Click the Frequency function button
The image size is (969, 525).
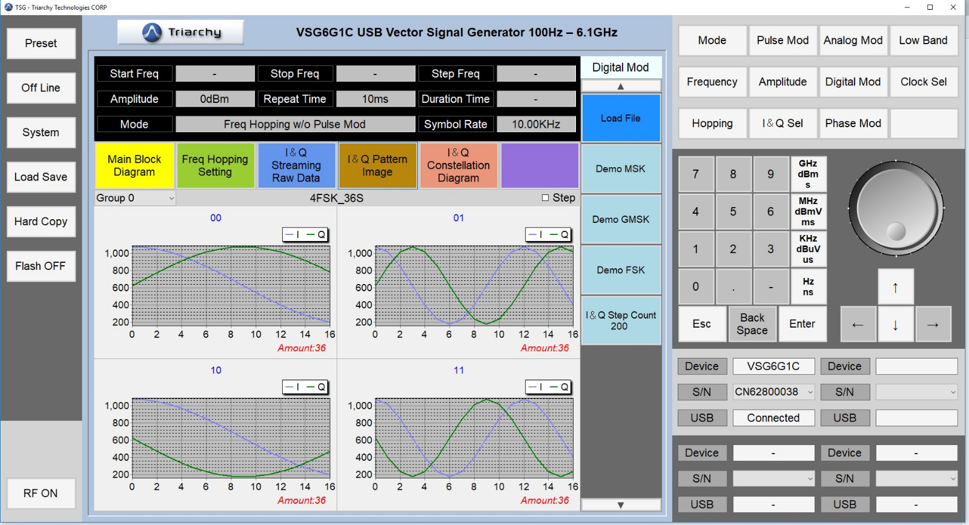pyautogui.click(x=712, y=82)
